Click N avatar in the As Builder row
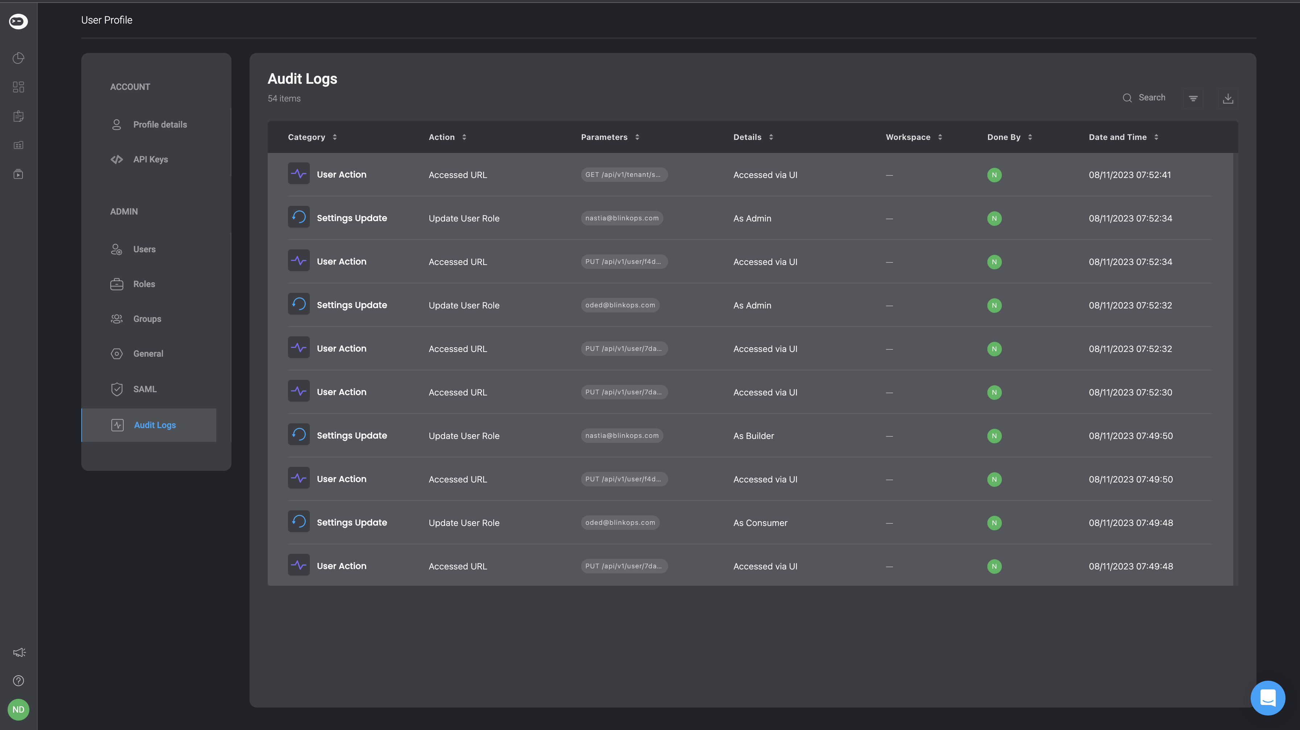1300x730 pixels. pyautogui.click(x=994, y=436)
